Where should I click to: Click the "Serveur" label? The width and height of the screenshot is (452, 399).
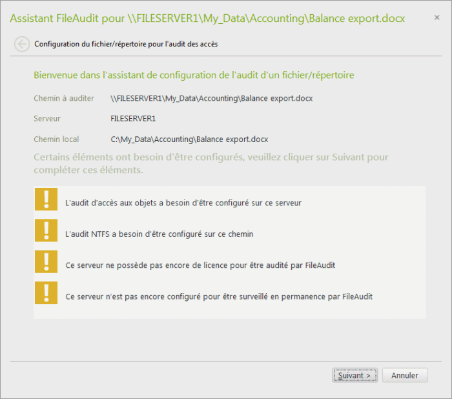(47, 119)
